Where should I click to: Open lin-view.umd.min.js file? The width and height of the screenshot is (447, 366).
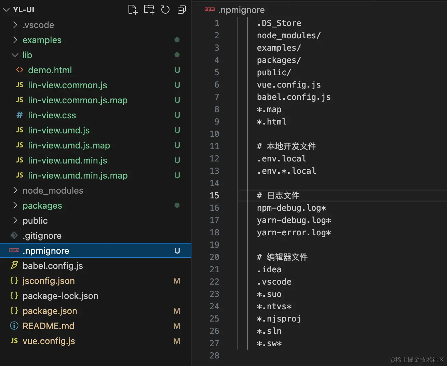pos(68,160)
